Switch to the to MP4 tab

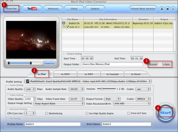pyautogui.click(x=89, y=74)
